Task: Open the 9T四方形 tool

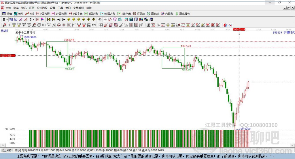Action: [108, 14]
